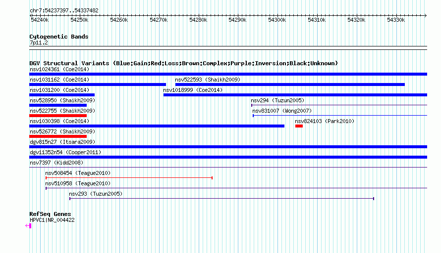Open the nsv831007 (Wong2007) label
Image resolution: width=441 pixels, height=253 pixels.
(x=282, y=111)
